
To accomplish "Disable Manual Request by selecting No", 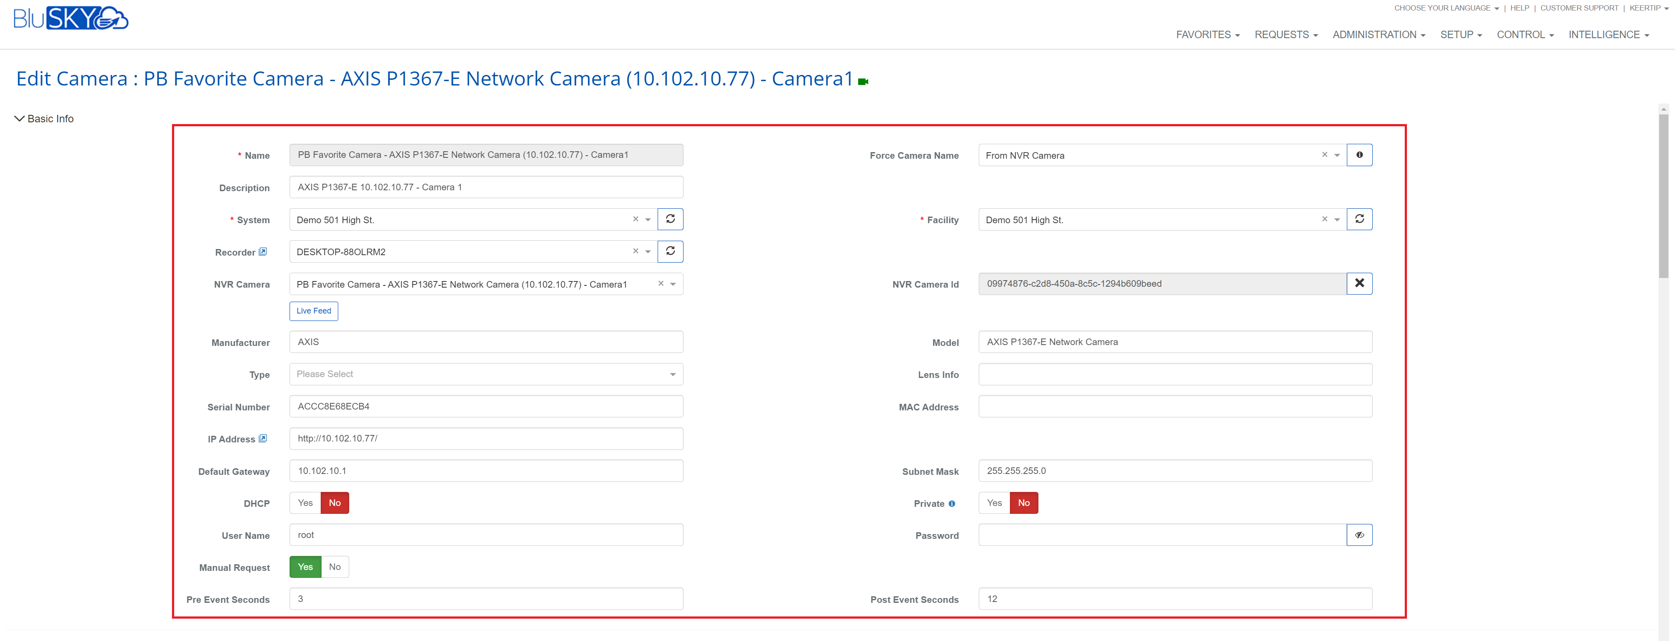I will (334, 566).
